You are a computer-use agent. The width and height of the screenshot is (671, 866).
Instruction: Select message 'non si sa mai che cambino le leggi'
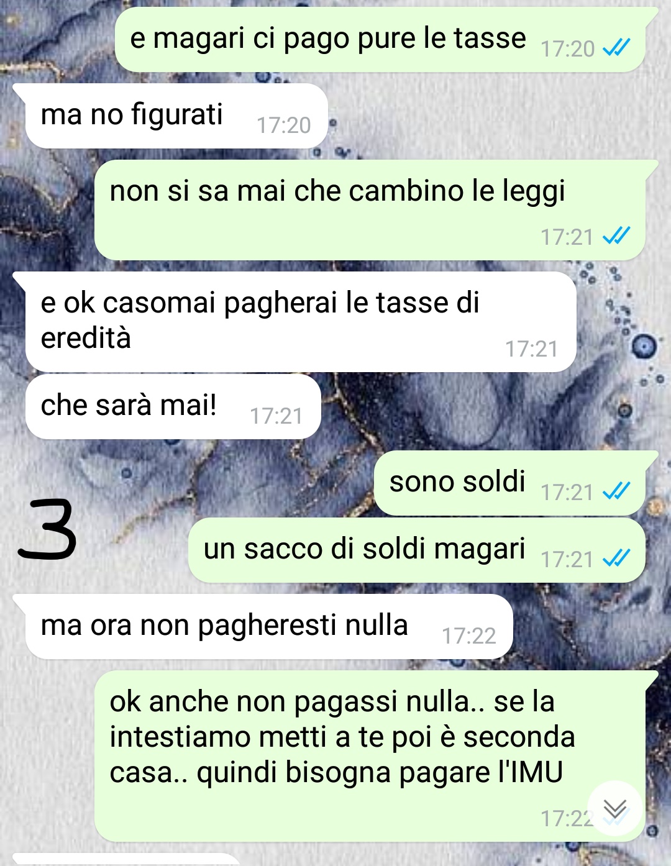tap(370, 210)
